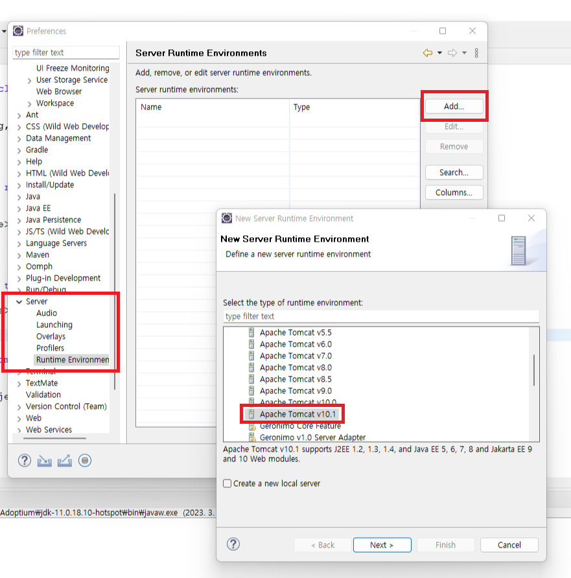Click help icon in New Server Runtime dialog
This screenshot has width=571, height=578.
pyautogui.click(x=233, y=544)
